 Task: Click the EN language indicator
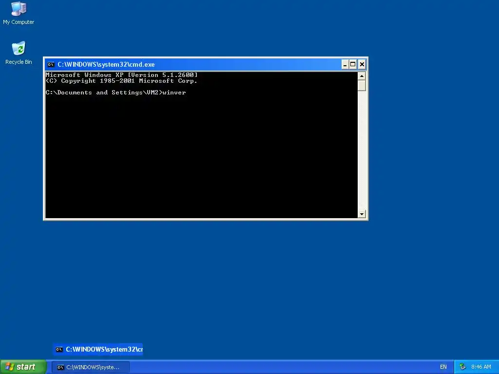point(443,367)
